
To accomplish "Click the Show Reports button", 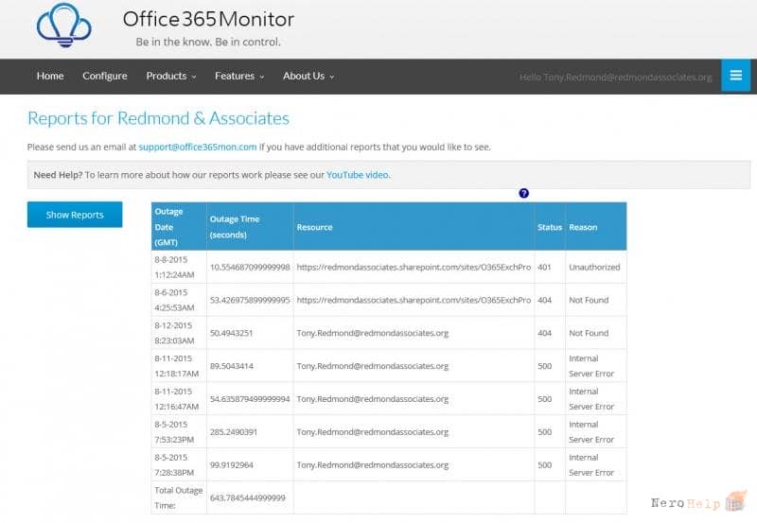I will [x=75, y=215].
